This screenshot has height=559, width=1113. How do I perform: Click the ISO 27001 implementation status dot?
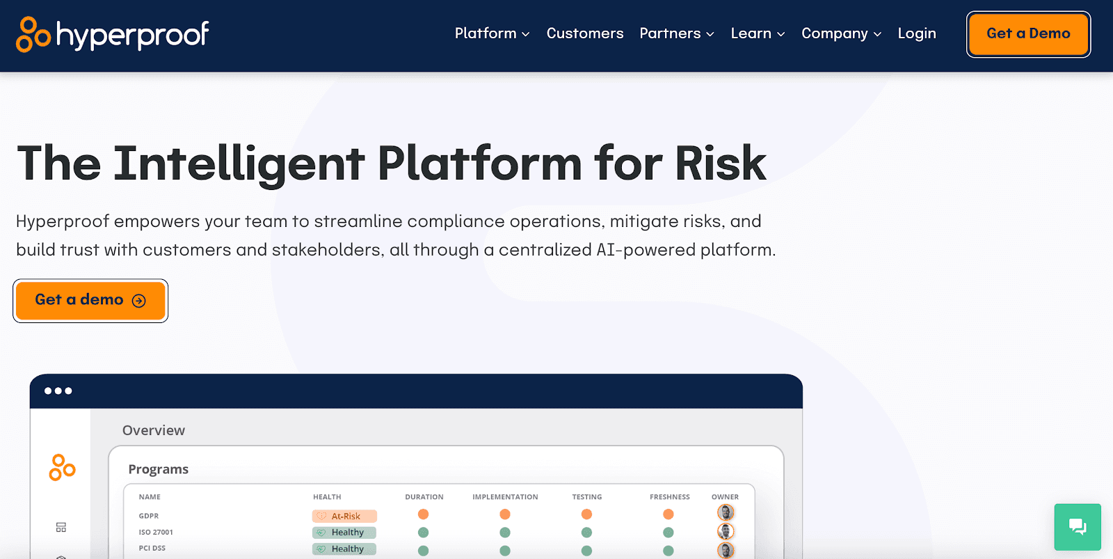[x=505, y=533]
